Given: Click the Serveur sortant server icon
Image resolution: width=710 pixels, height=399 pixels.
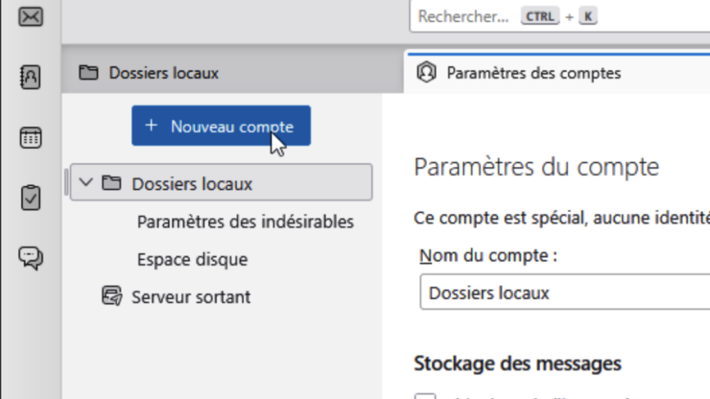Looking at the screenshot, I should click(111, 296).
